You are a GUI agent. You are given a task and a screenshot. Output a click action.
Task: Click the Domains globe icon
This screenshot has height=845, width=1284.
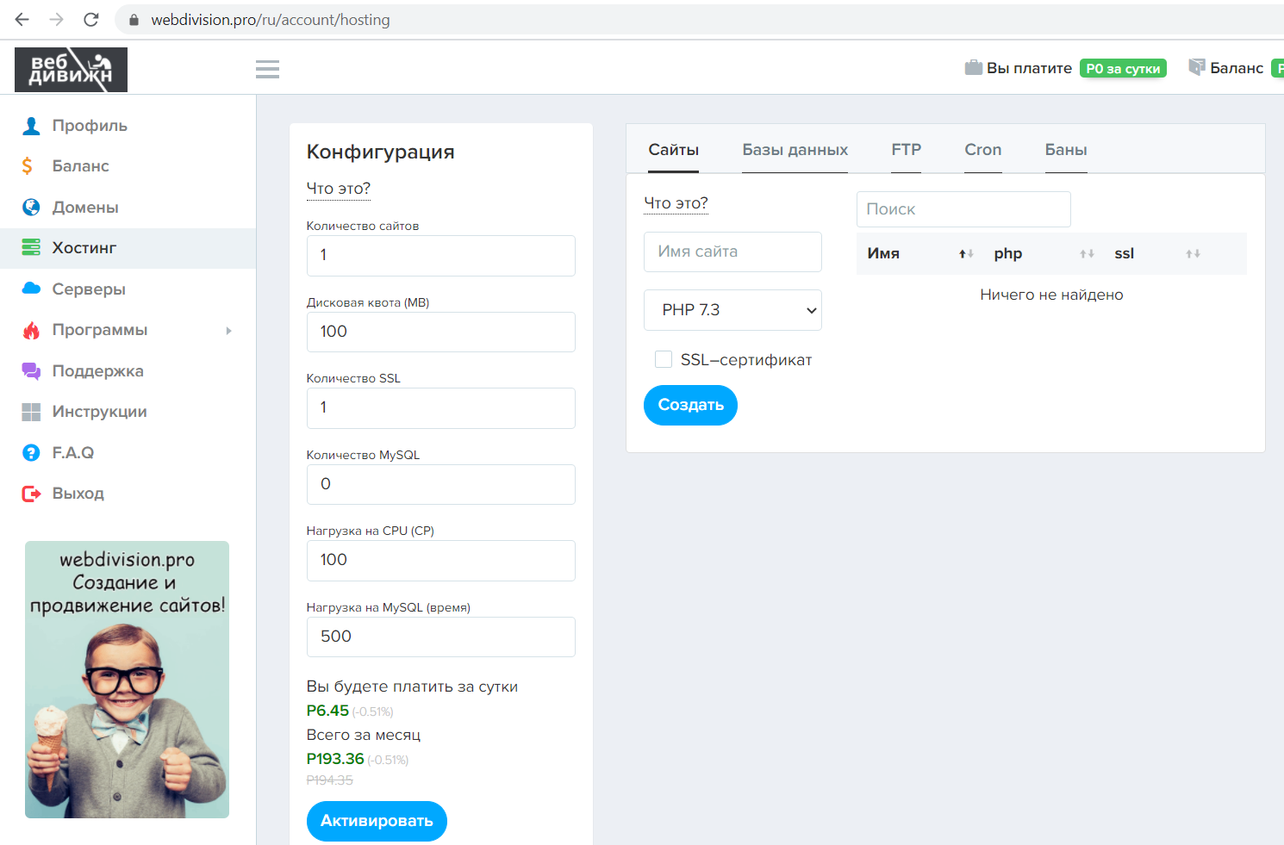[31, 208]
